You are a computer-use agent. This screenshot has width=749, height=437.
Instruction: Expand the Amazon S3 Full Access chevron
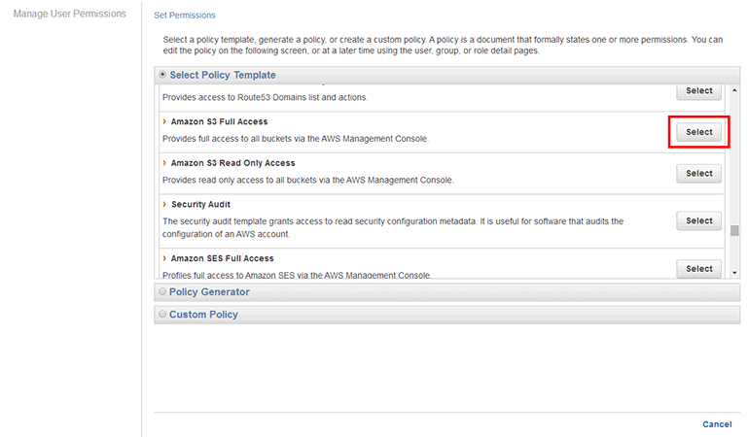tap(165, 122)
